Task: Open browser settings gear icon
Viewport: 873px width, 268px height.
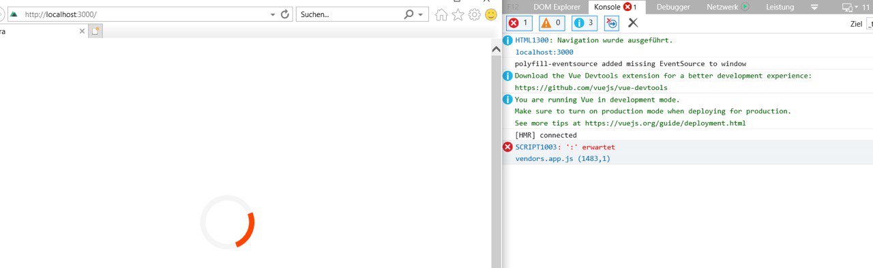Action: (x=474, y=14)
